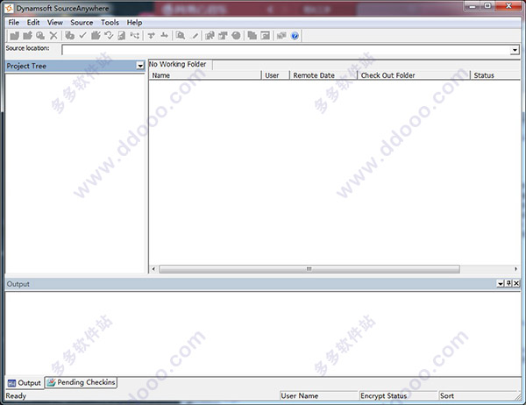This screenshot has height=405, width=526.
Task: Click the toolbar icon right after the pencil
Action: [210, 36]
